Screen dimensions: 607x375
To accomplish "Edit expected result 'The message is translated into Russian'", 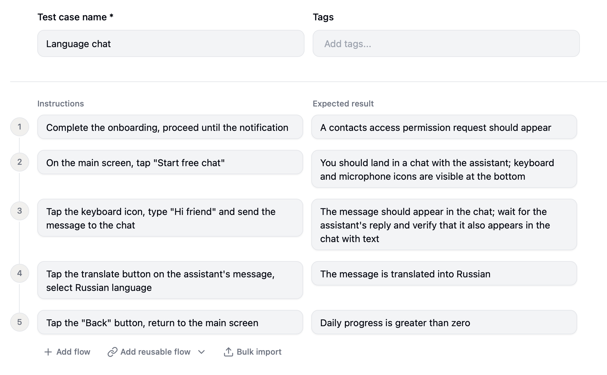I will tap(444, 274).
